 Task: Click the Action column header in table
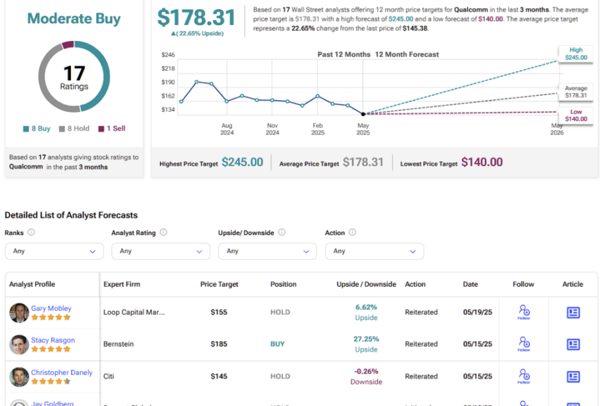point(415,284)
